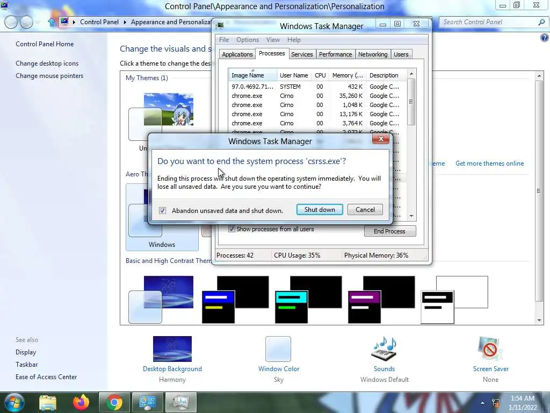550x413 pixels.
Task: Open the Screen Saver icon
Action: 490,348
